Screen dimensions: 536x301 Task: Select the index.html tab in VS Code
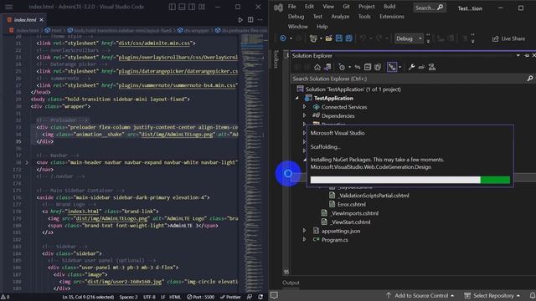pyautogui.click(x=24, y=20)
